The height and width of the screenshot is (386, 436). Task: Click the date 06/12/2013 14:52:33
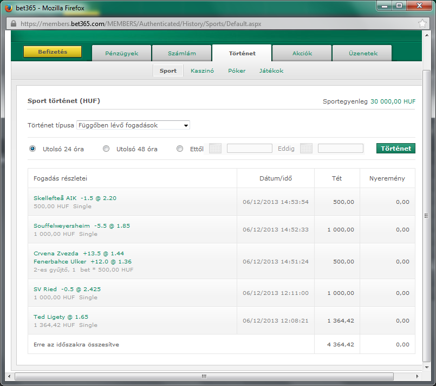click(276, 230)
